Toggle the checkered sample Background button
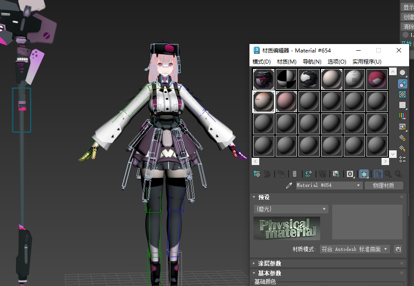 [x=402, y=94]
